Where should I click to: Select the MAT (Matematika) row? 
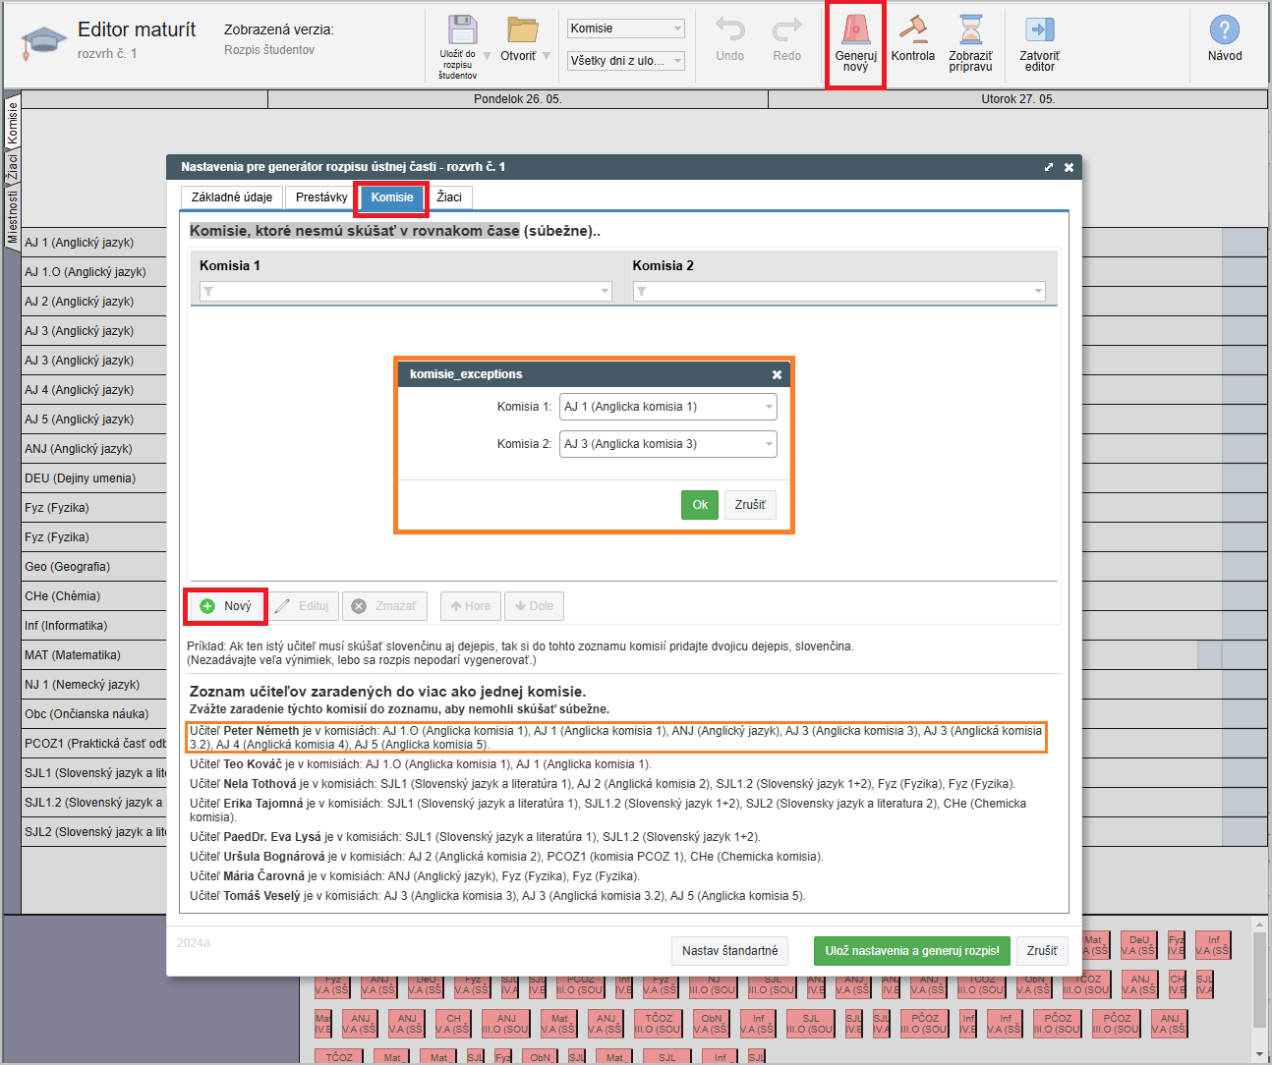click(93, 655)
